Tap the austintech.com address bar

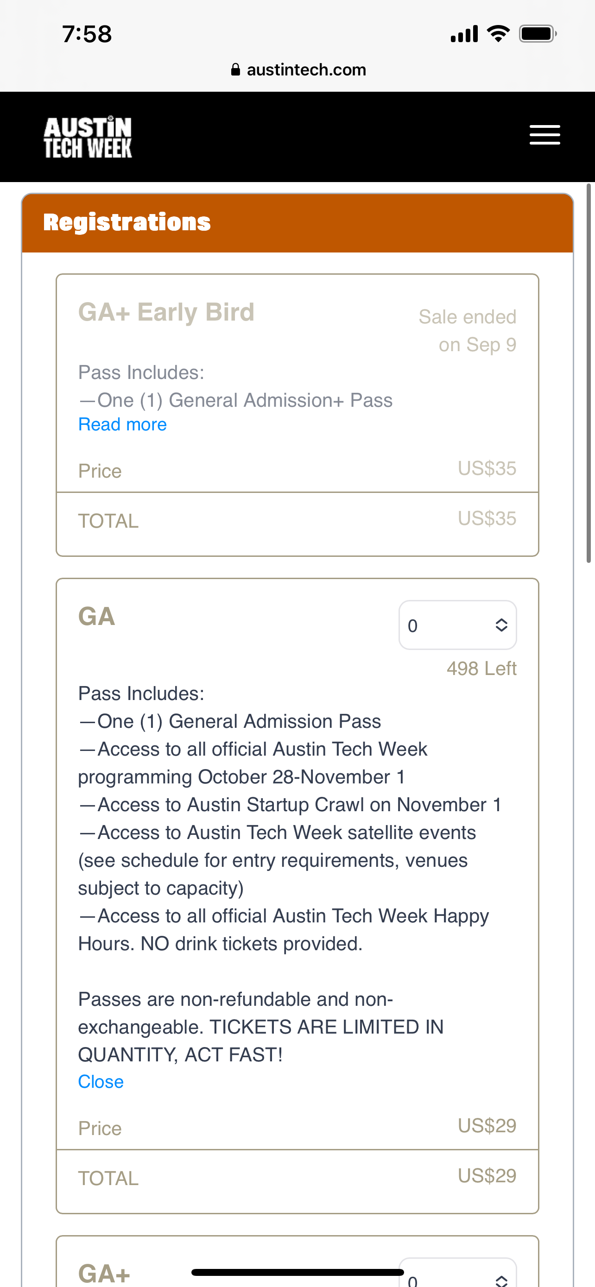(x=306, y=69)
